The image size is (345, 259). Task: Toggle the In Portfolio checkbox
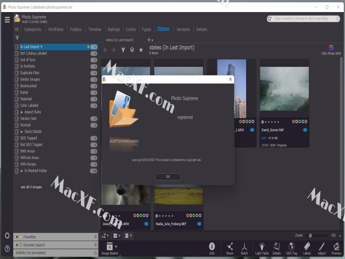(17, 67)
